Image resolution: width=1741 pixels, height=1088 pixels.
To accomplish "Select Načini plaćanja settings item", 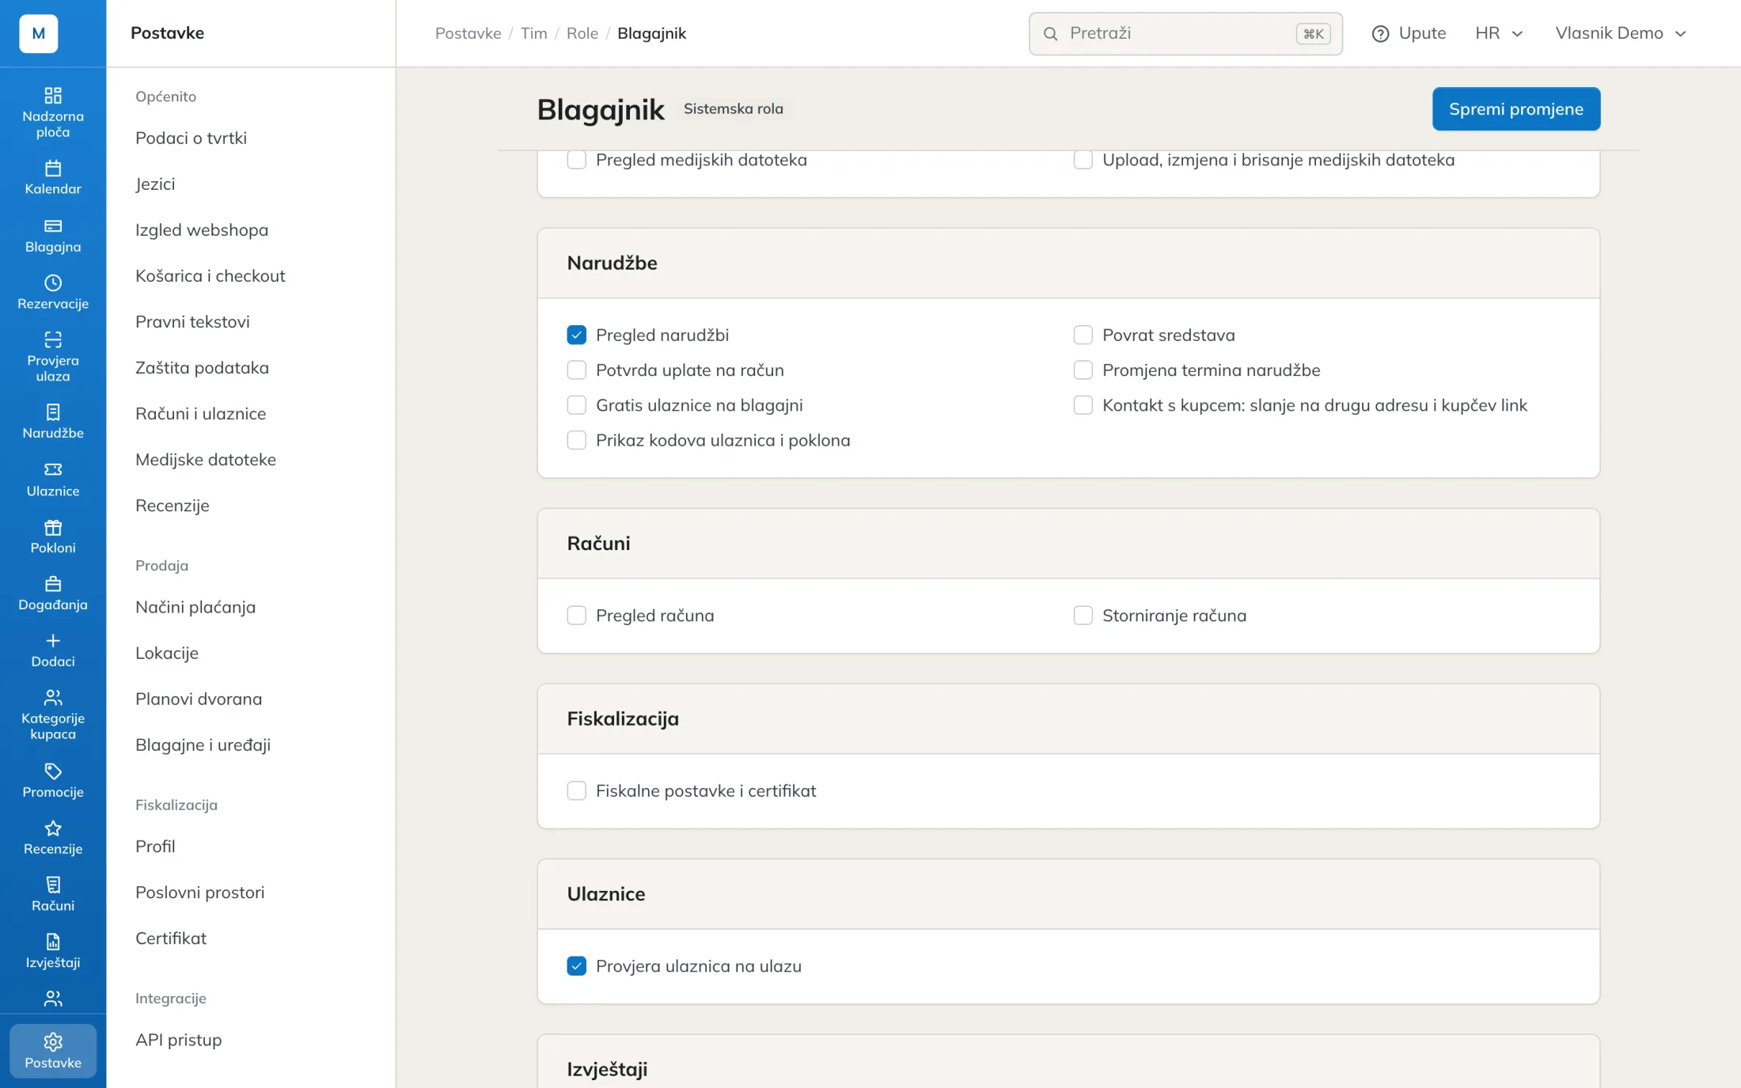I will pyautogui.click(x=195, y=607).
